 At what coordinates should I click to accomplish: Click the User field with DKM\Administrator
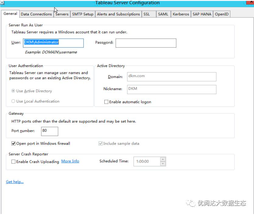coord(53,43)
